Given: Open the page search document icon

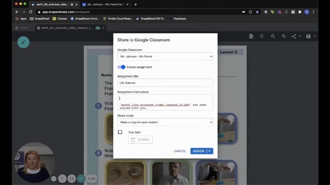Looking at the screenshot, I should [x=251, y=36].
